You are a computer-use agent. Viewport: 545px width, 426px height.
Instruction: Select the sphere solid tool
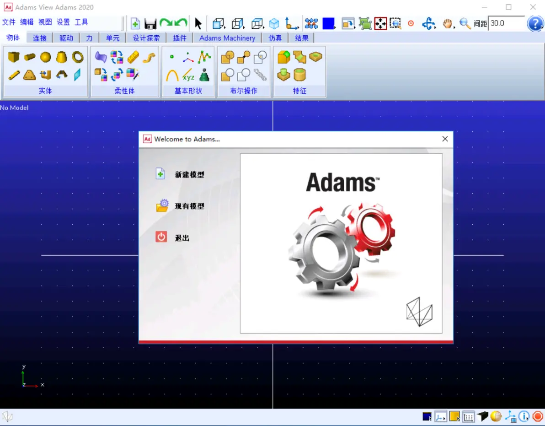pos(46,57)
